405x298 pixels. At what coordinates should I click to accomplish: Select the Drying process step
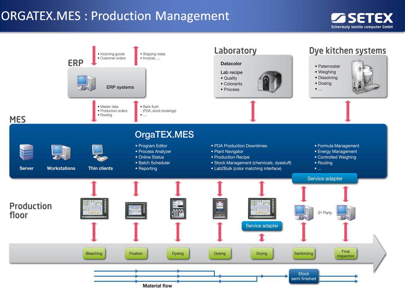click(262, 253)
